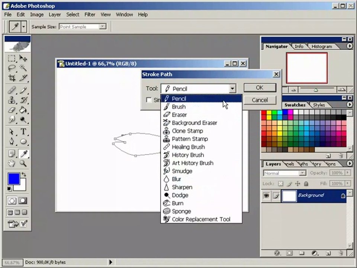Viewport: 357px width, 268px height.
Task: Open the Opacity slider arrow
Action: (347, 173)
